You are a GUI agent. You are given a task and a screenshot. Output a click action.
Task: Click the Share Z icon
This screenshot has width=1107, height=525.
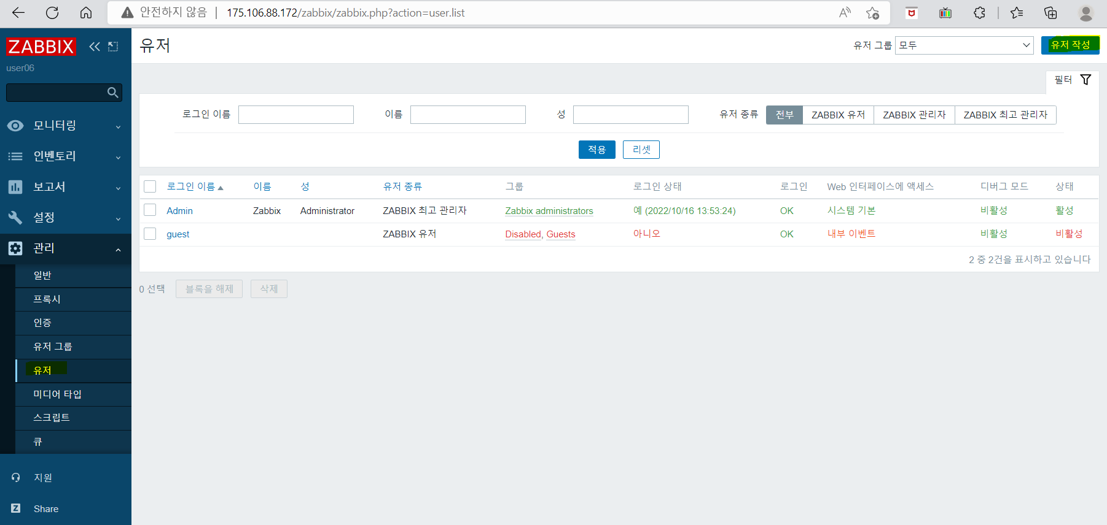point(16,508)
